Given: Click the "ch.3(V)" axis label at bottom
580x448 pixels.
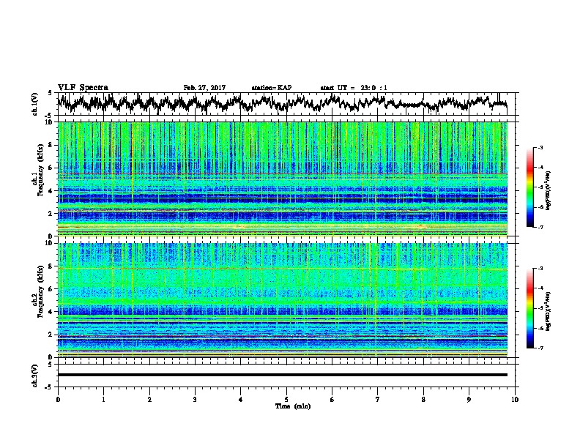Looking at the screenshot, I should (35, 376).
